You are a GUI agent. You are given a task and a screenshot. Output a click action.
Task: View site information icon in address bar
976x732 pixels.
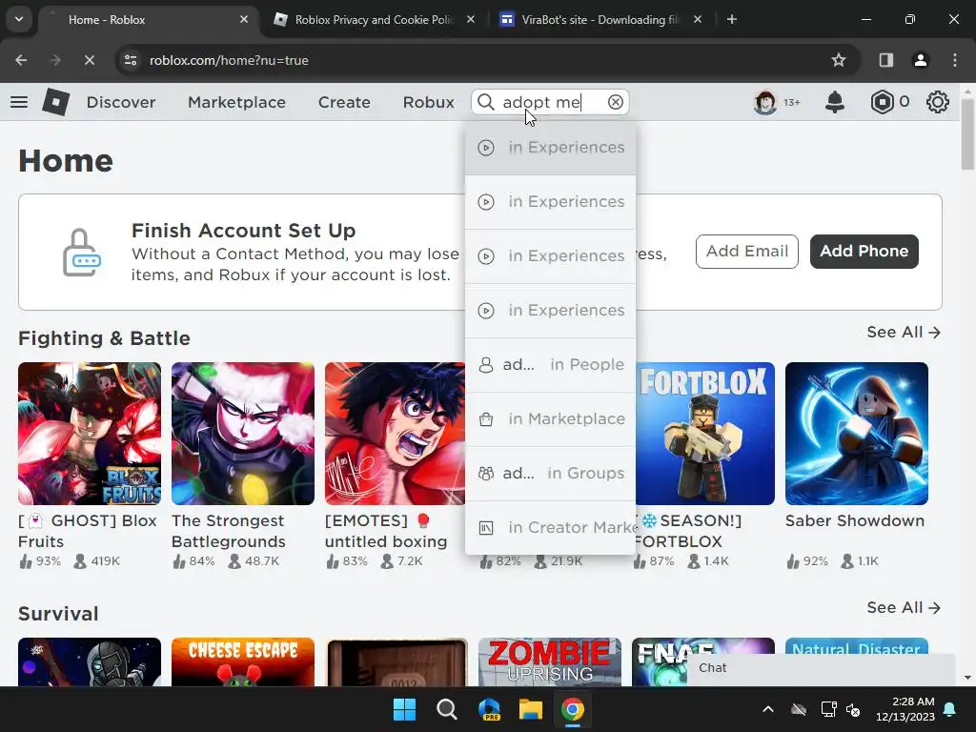point(131,60)
